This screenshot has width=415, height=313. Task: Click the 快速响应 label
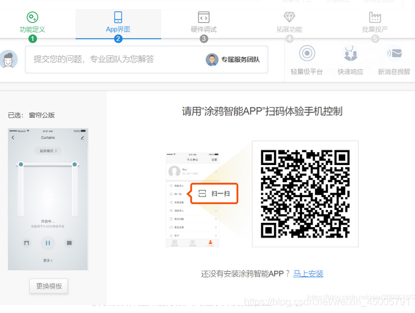350,72
